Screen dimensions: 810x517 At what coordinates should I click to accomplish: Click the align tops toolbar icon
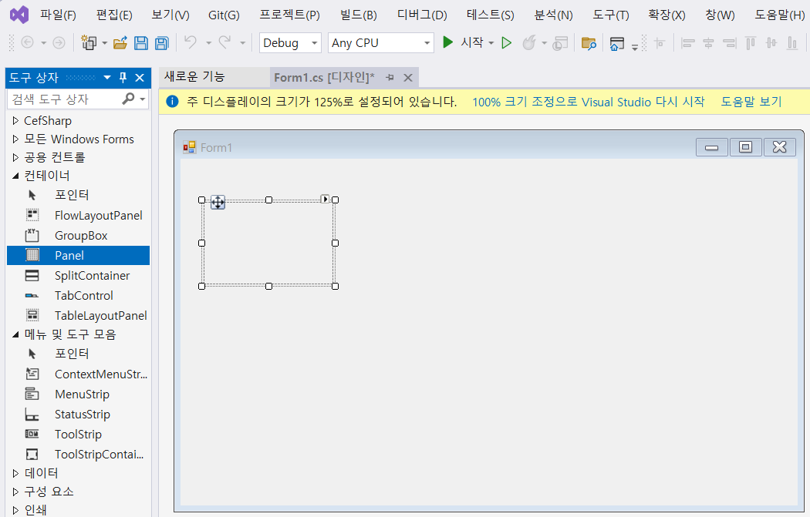tap(751, 43)
